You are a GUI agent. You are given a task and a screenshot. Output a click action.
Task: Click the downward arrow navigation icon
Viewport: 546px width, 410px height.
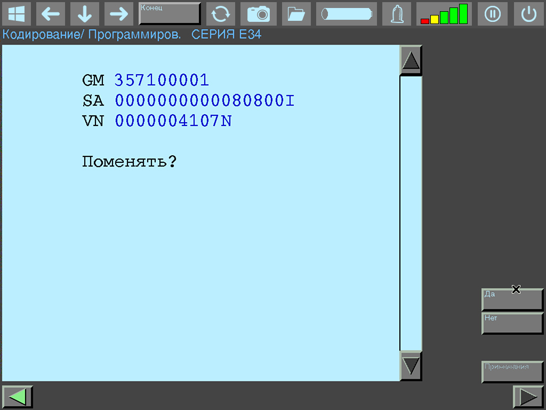coord(84,14)
